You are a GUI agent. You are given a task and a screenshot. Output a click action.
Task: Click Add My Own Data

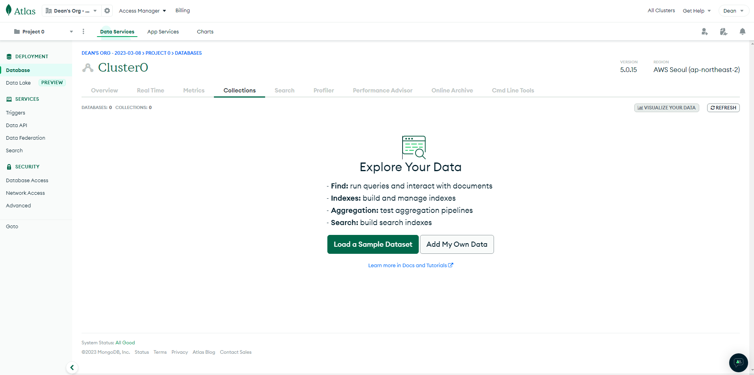coord(457,244)
